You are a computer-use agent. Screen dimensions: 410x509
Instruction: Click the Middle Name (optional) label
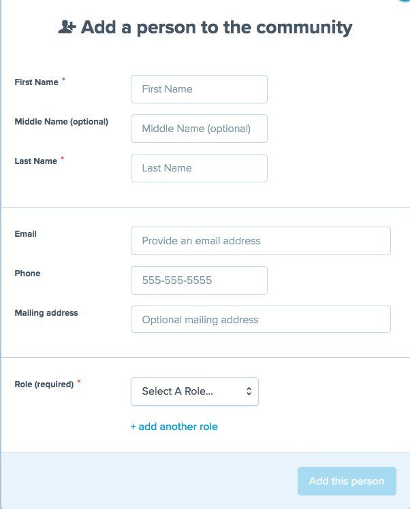tap(61, 122)
